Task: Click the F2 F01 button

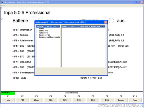Action: click(22, 100)
